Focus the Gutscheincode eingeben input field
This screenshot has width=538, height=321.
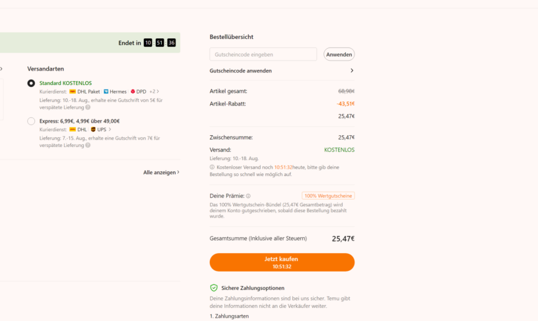coord(263,54)
